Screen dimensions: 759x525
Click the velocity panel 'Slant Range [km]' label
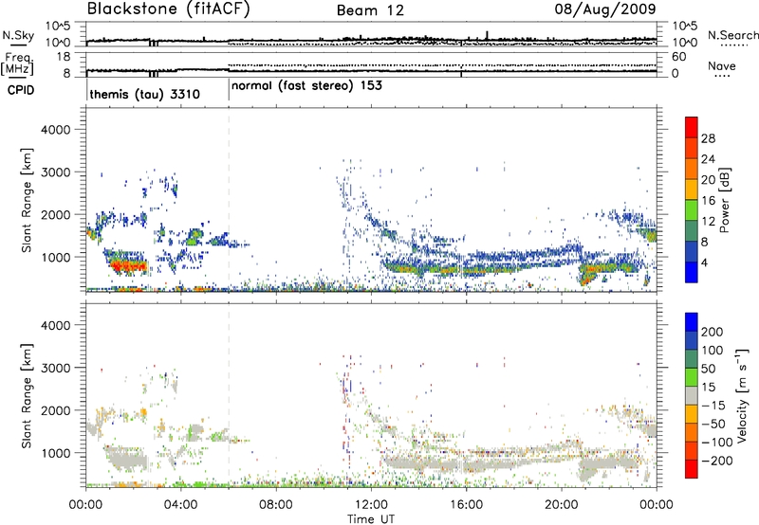27,395
